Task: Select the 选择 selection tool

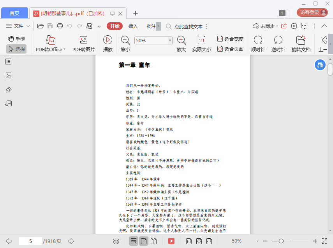Action: click(16, 49)
